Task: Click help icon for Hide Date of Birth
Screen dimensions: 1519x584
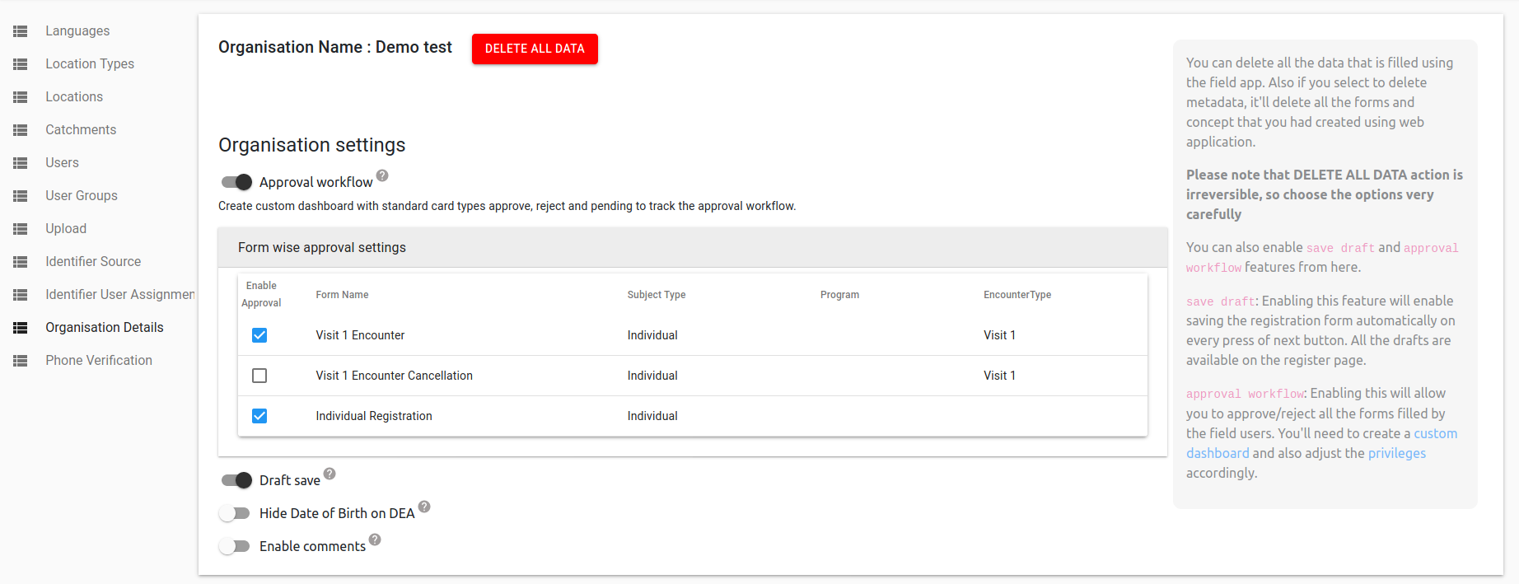Action: point(424,507)
